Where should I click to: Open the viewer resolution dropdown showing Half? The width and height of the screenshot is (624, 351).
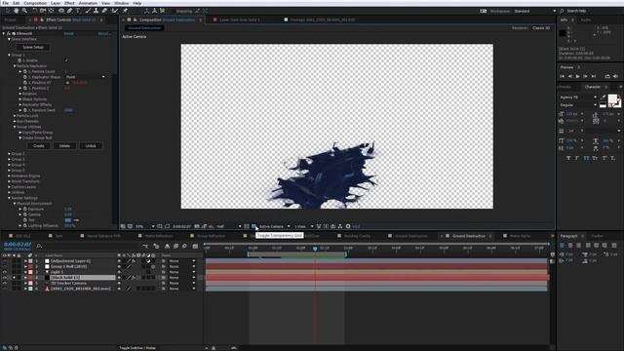coord(228,226)
